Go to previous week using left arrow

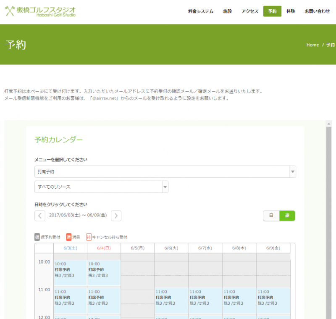coord(39,216)
